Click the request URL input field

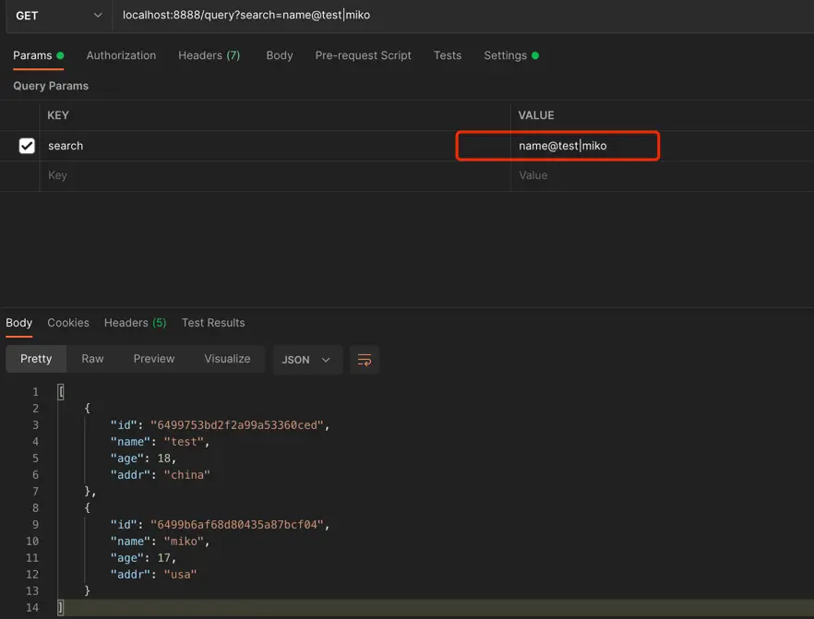click(461, 16)
